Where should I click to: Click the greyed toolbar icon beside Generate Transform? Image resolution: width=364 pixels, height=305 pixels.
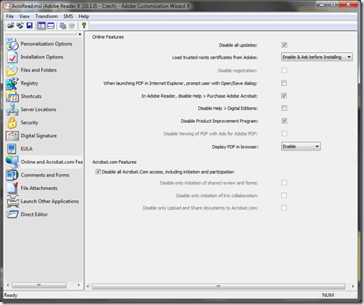click(72, 26)
